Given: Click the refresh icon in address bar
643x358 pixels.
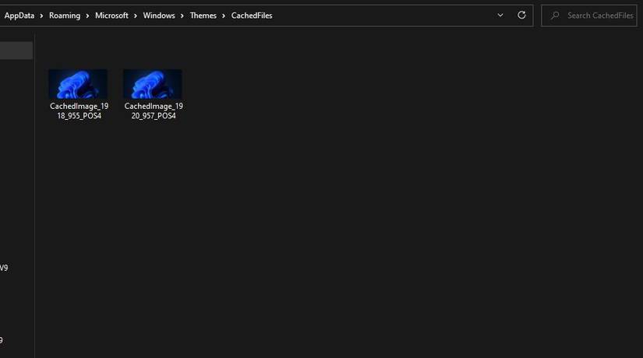Looking at the screenshot, I should (521, 15).
